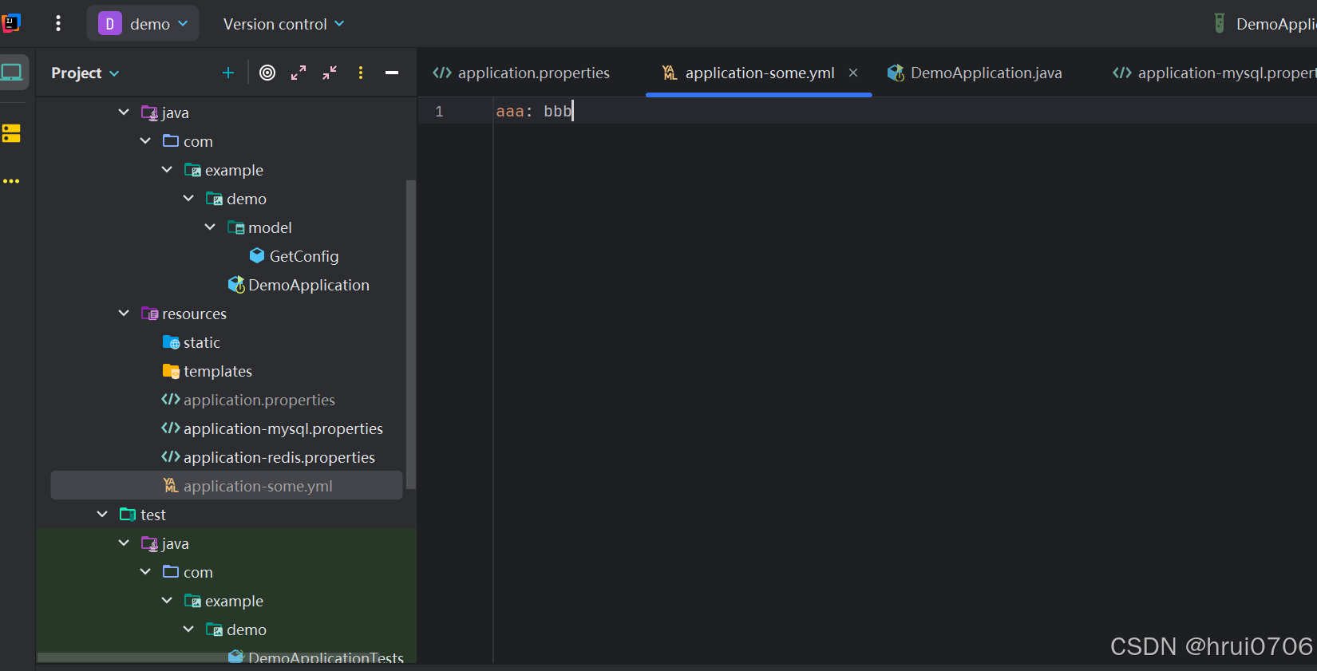Click the DemoApplication Spring class icon in tree

point(236,285)
